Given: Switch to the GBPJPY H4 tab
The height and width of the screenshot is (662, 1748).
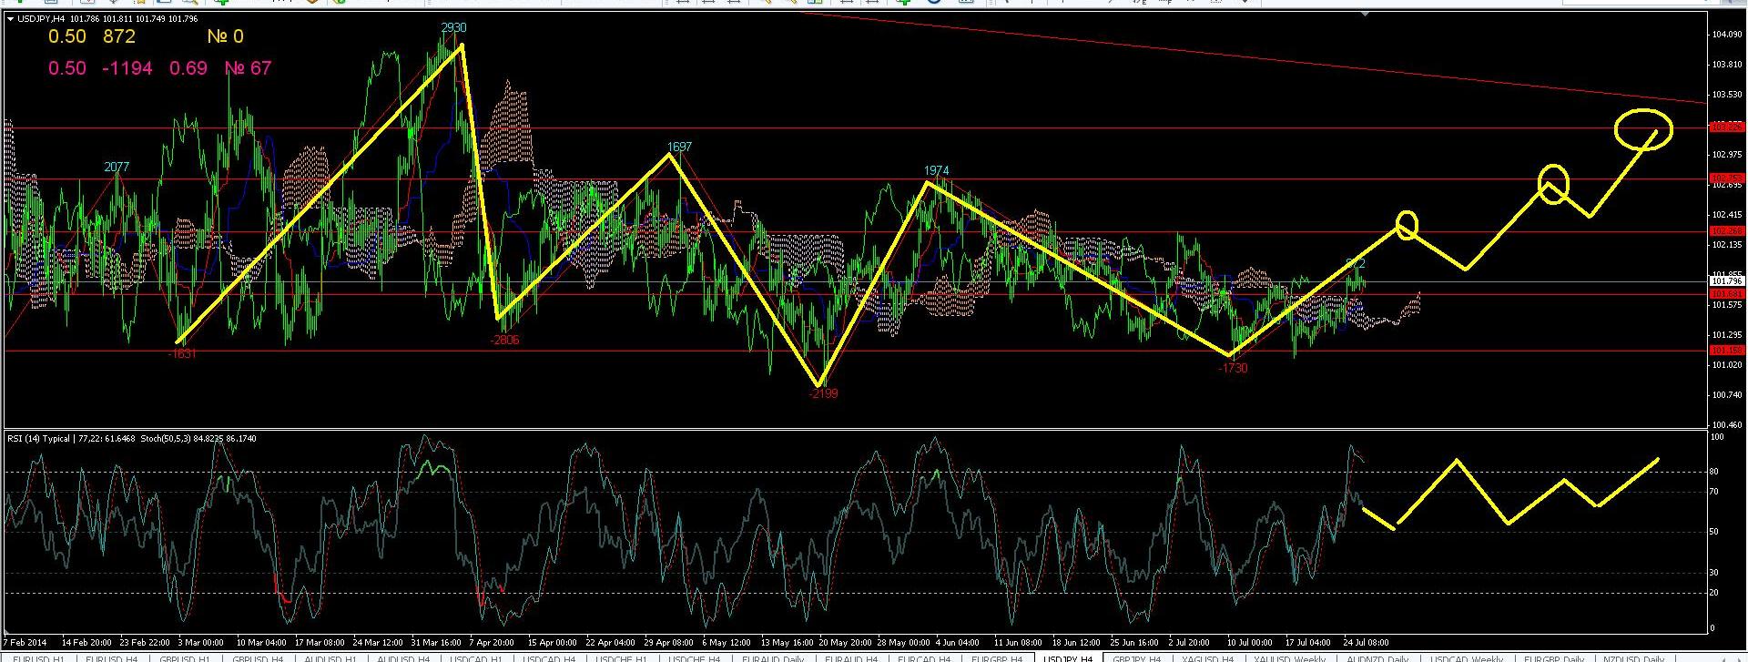Looking at the screenshot, I should click(x=1136, y=657).
